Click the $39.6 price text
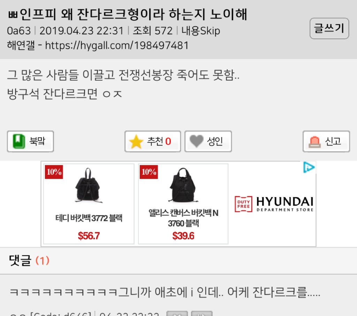The width and height of the screenshot is (357, 316). point(183,236)
